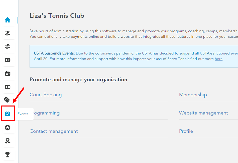The height and width of the screenshot is (163, 238).
Task: Select the contact card icon in the sidebar
Action: [x=8, y=60]
